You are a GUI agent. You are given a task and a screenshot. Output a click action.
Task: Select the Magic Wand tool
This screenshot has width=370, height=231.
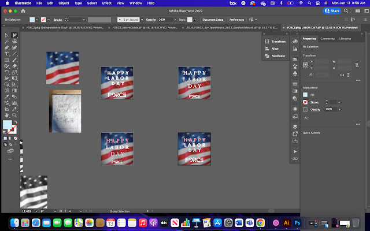[x=6, y=42]
